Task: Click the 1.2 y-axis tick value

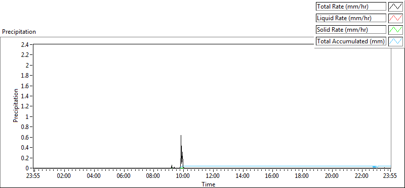Action: coord(25,106)
